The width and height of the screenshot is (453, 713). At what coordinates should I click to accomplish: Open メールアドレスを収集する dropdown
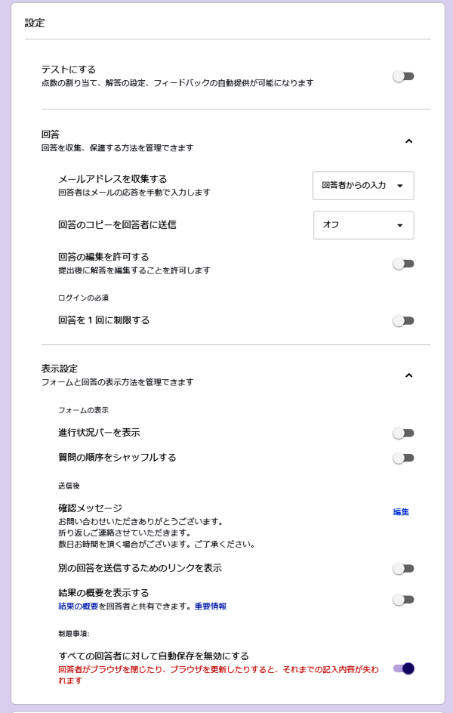tap(363, 185)
